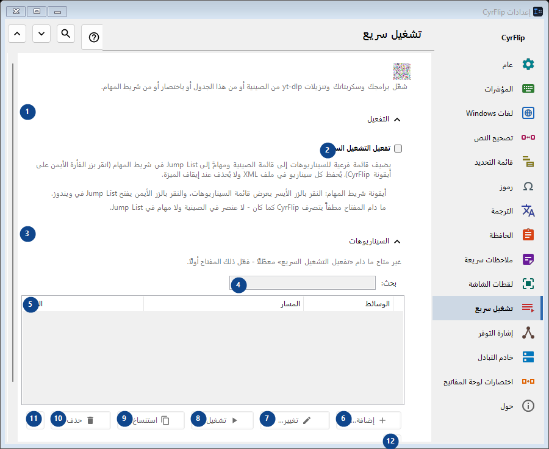This screenshot has height=449, width=549.
Task: Click the تغيير... edit button
Action: [295, 420]
